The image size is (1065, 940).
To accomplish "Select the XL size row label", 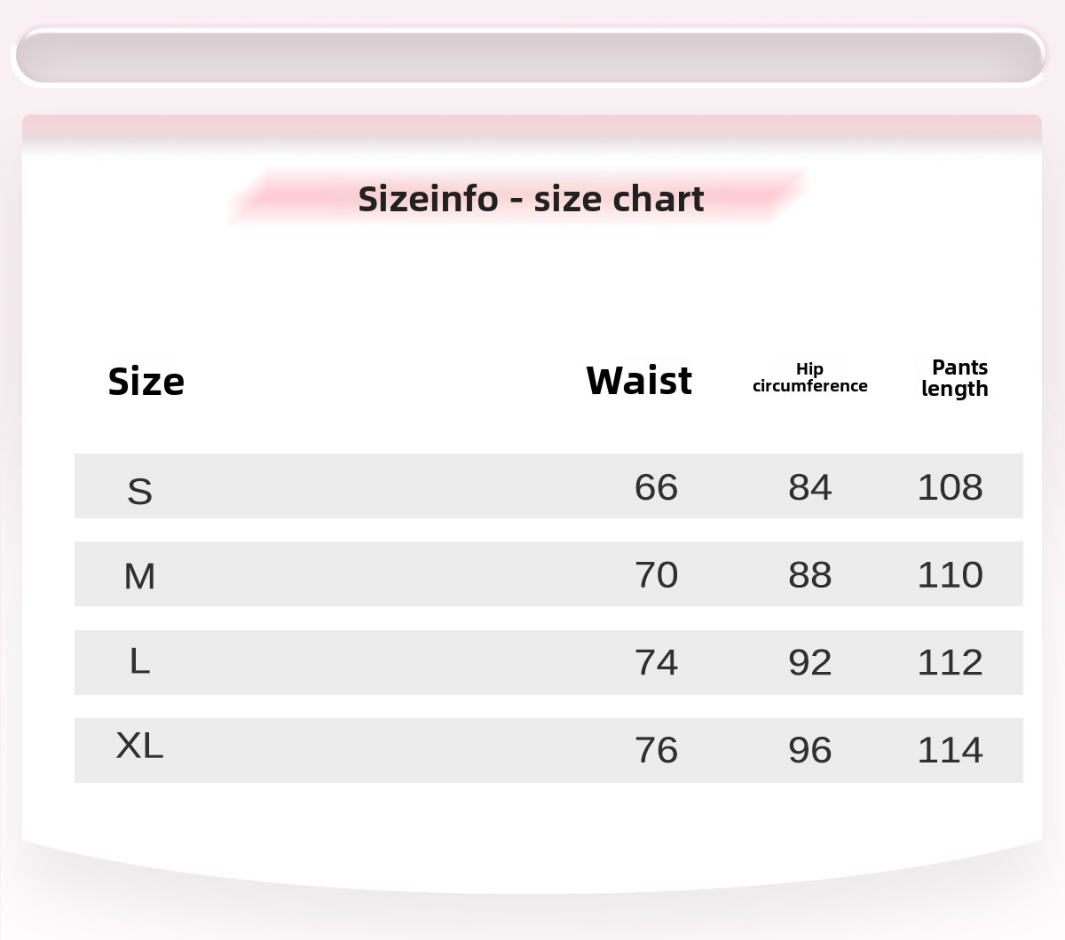I will [139, 746].
